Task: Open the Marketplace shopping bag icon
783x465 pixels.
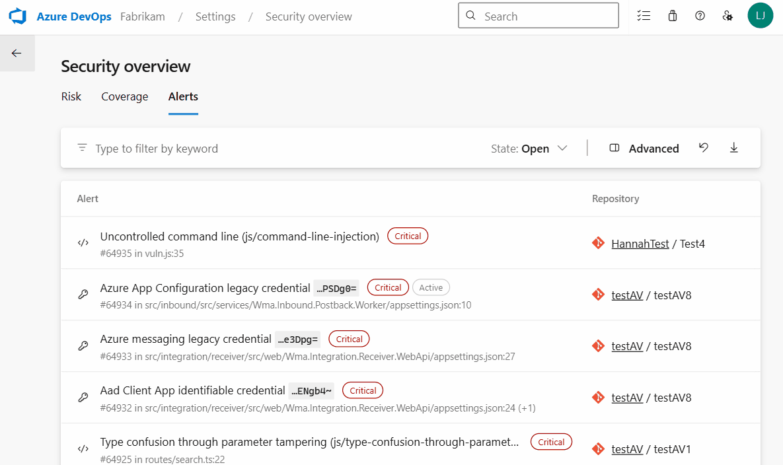Action: 672,15
